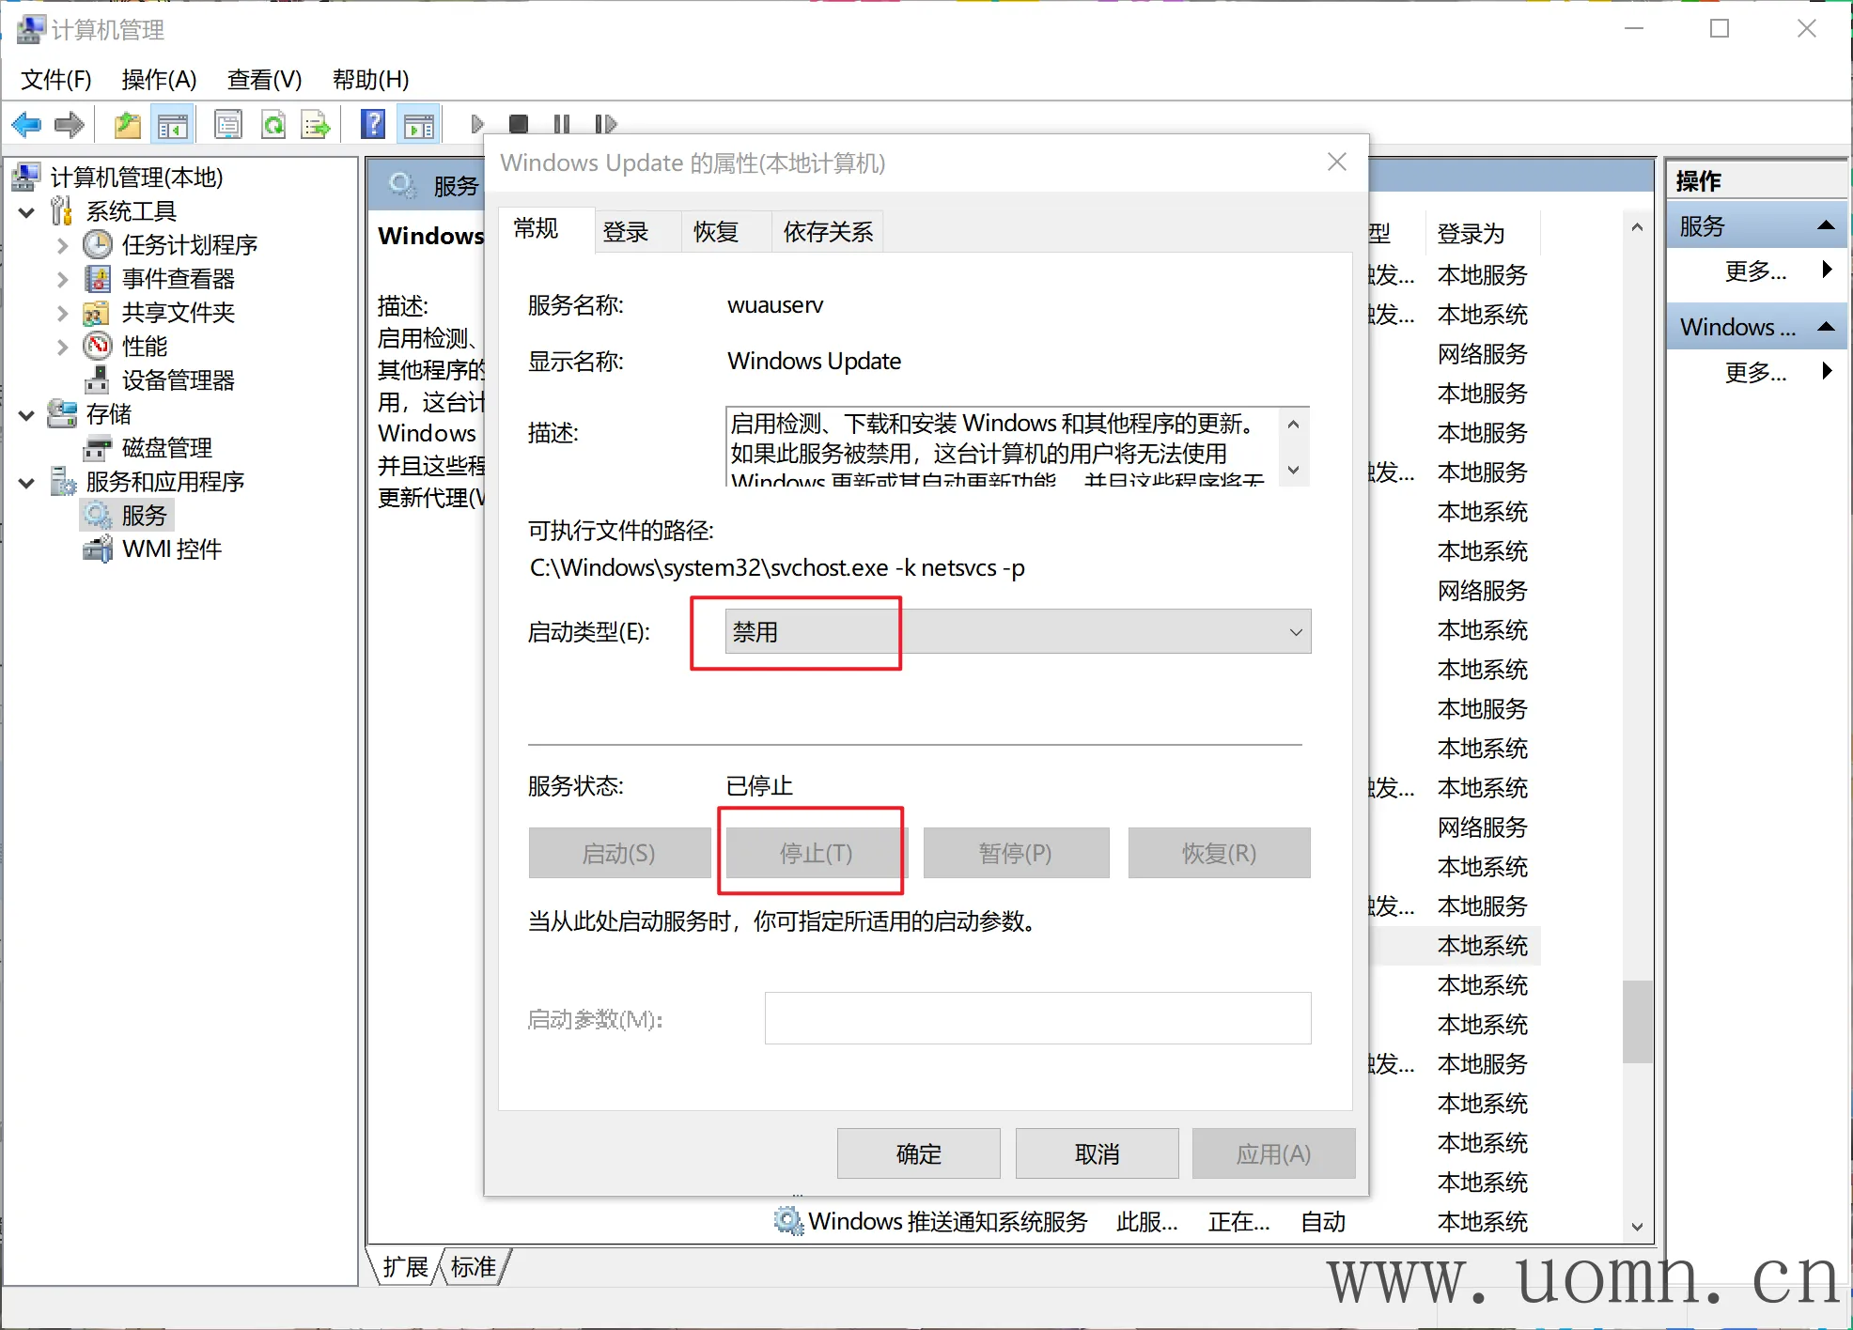Toggle show/hide console tree icon
Screen dimensions: 1853x1330
pyautogui.click(x=173, y=124)
